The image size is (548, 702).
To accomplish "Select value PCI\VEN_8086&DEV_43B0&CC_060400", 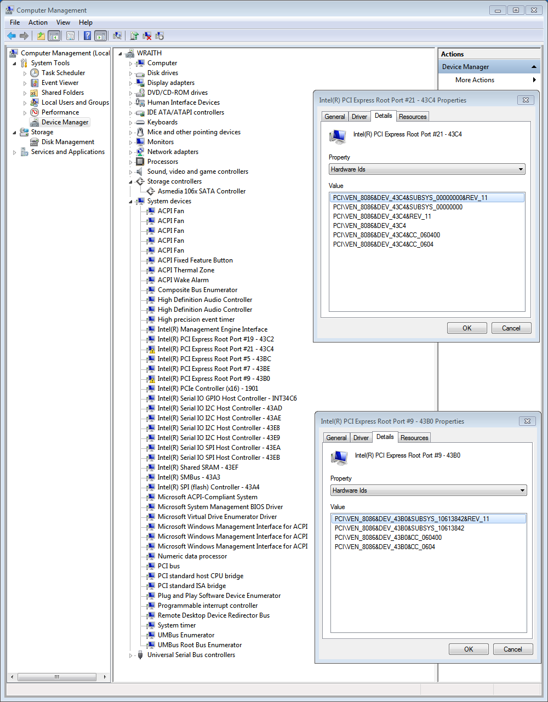I will 388,538.
